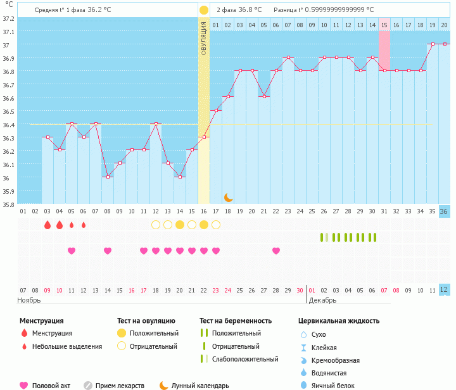Click the highlighted date 12 in Декабрь
Image resolution: width=456 pixels, height=390 pixels.
click(444, 289)
